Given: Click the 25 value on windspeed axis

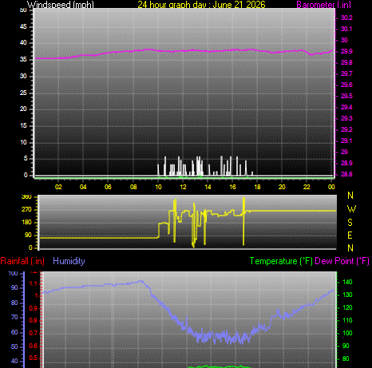Looking at the screenshot, I should (x=23, y=93).
